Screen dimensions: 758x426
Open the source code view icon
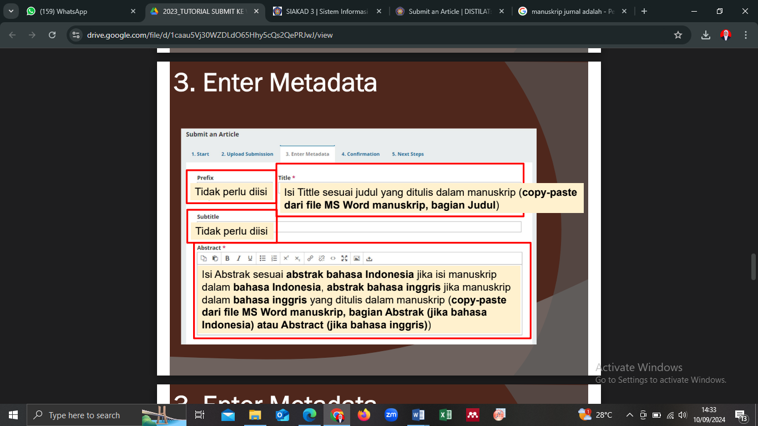(x=333, y=258)
